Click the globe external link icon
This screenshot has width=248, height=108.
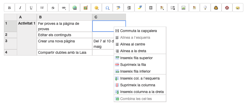[x=75, y=8]
